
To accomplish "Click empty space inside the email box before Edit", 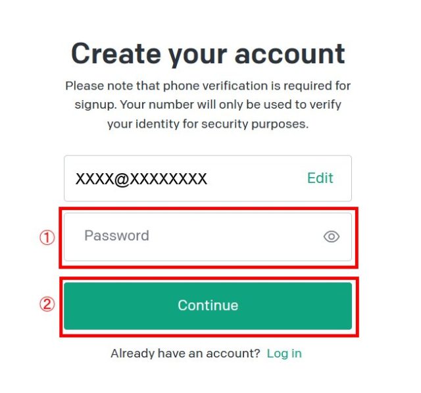I will 257,178.
